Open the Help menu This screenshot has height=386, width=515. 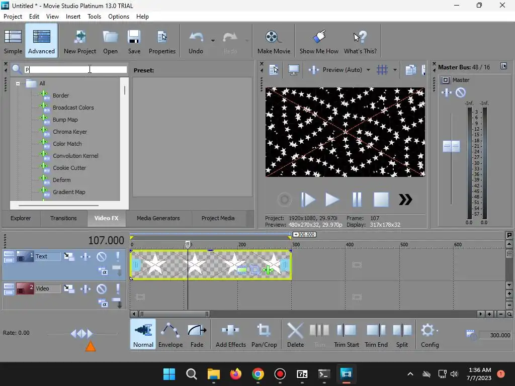pyautogui.click(x=142, y=17)
